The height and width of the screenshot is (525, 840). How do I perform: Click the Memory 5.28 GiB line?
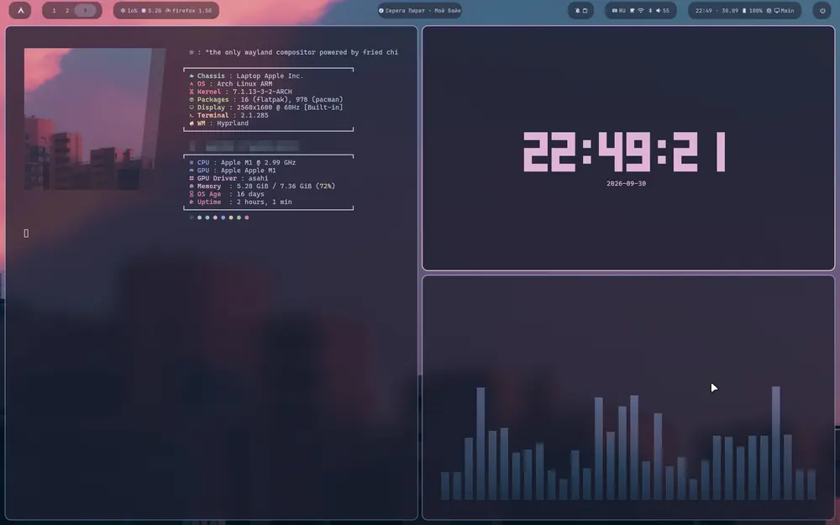click(262, 186)
